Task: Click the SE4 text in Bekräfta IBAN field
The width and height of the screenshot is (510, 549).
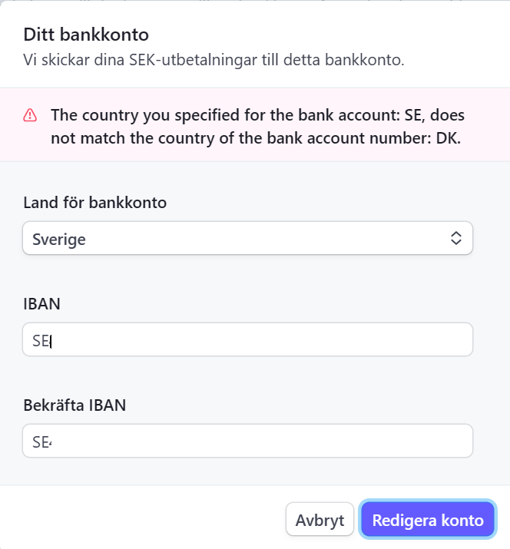Action: [x=42, y=442]
